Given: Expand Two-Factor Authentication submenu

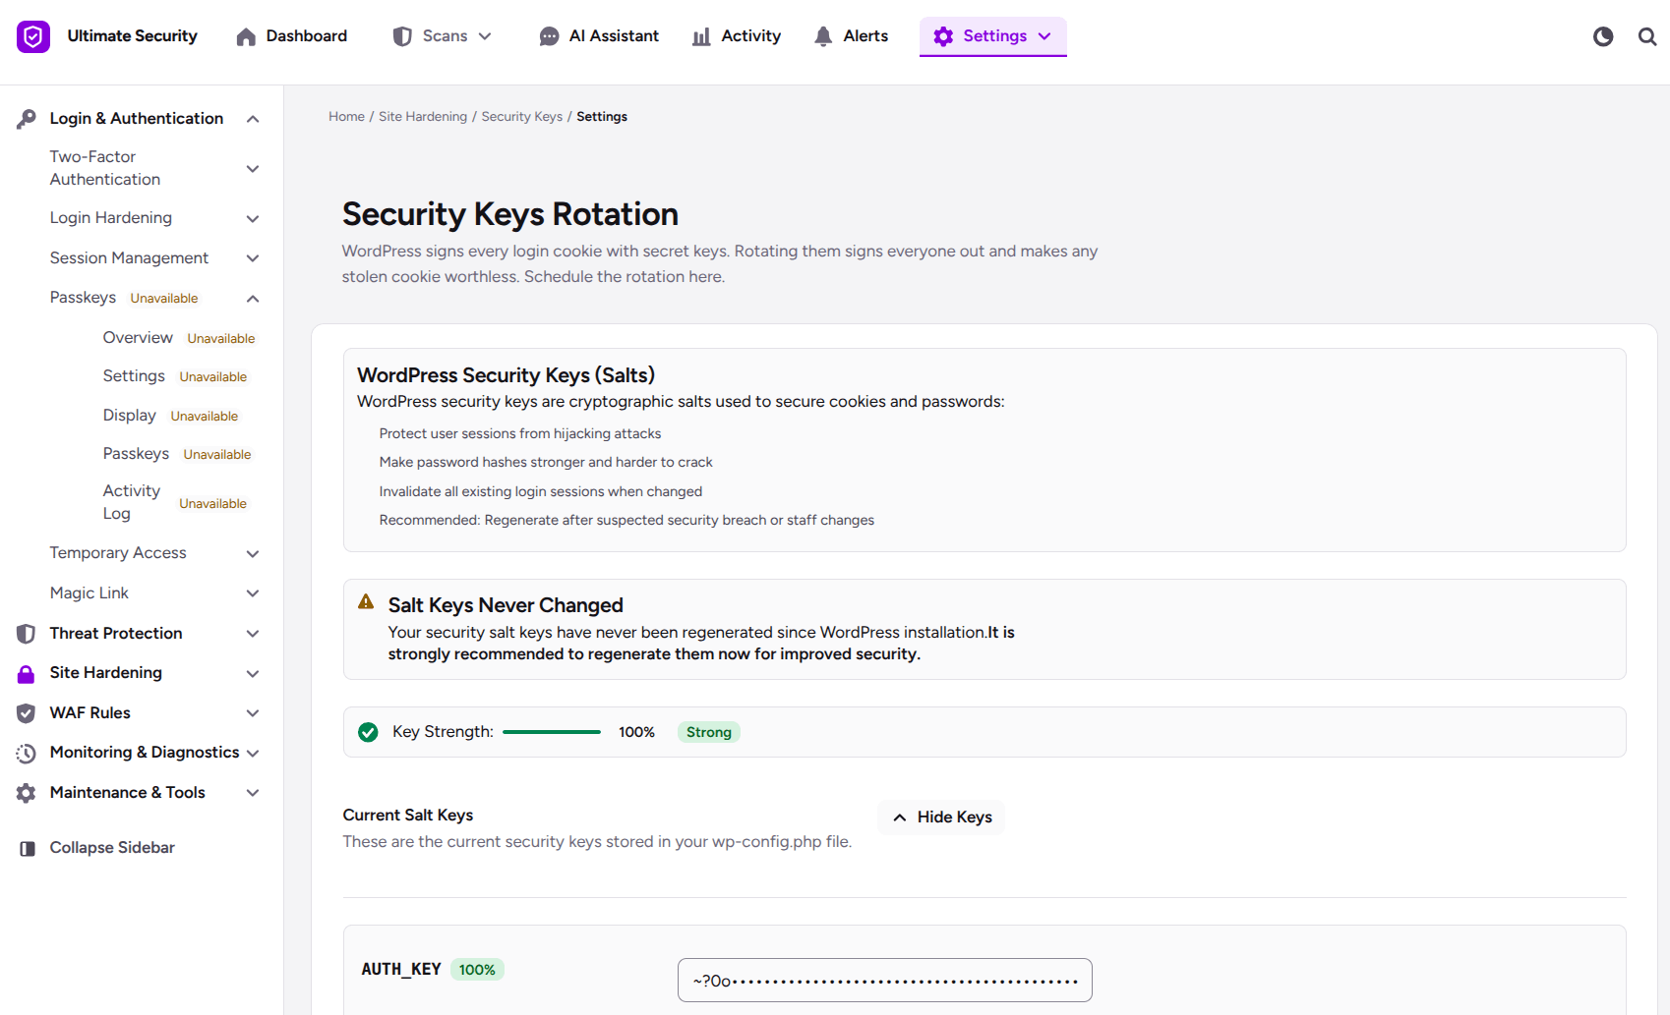Looking at the screenshot, I should coord(253,168).
